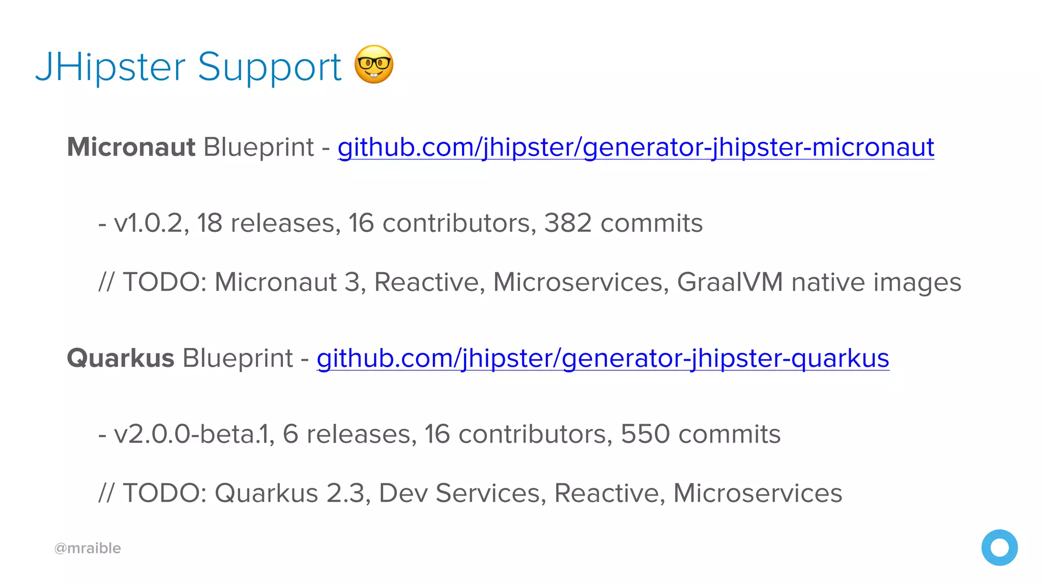Select the bold word "Micronaut"
Viewport: 1042px width, 586px height.
tap(131, 147)
